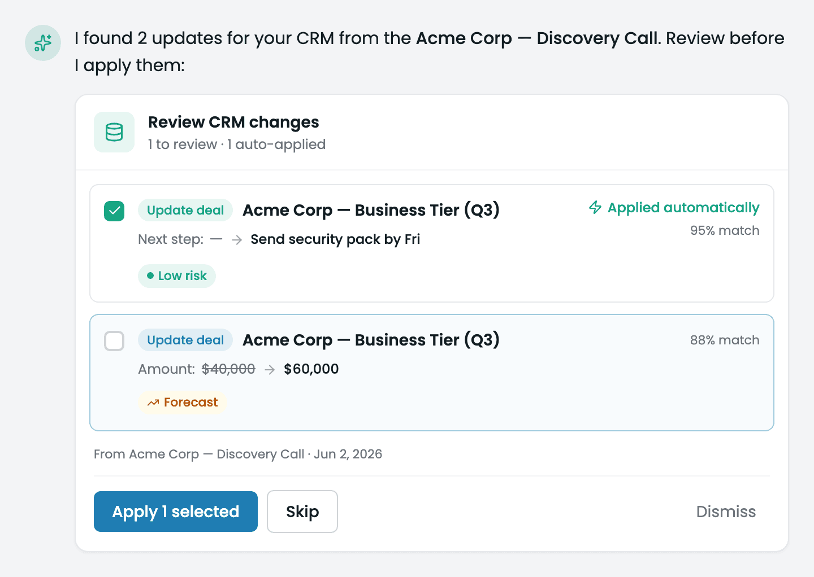814x577 pixels.
Task: Click the database icon beside Review CRM changes
Action: tap(114, 132)
